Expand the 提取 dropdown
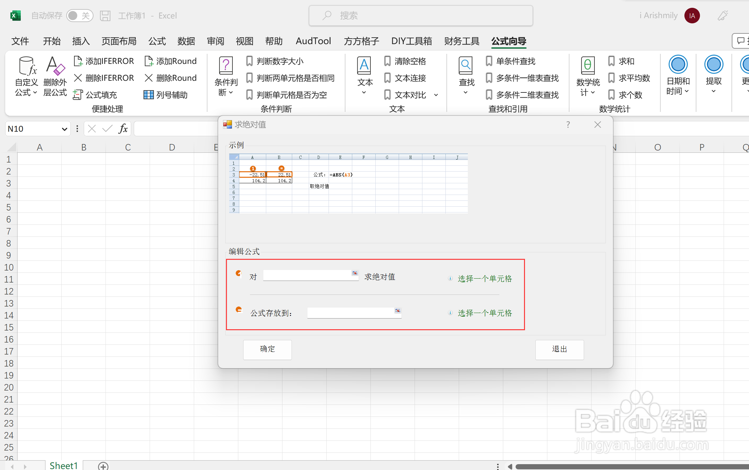The width and height of the screenshot is (749, 470). tap(714, 75)
